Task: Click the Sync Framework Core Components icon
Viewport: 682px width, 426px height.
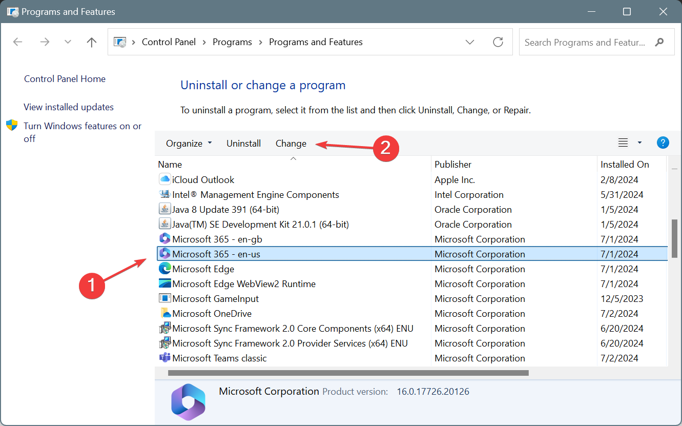Action: coord(164,329)
